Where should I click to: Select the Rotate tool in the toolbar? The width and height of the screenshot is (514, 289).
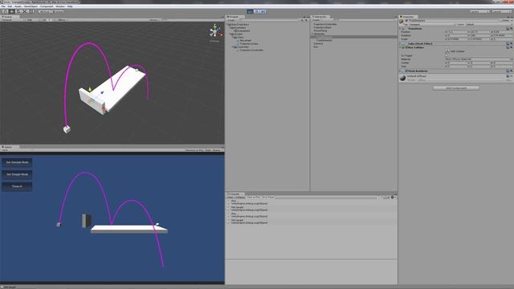18,11
